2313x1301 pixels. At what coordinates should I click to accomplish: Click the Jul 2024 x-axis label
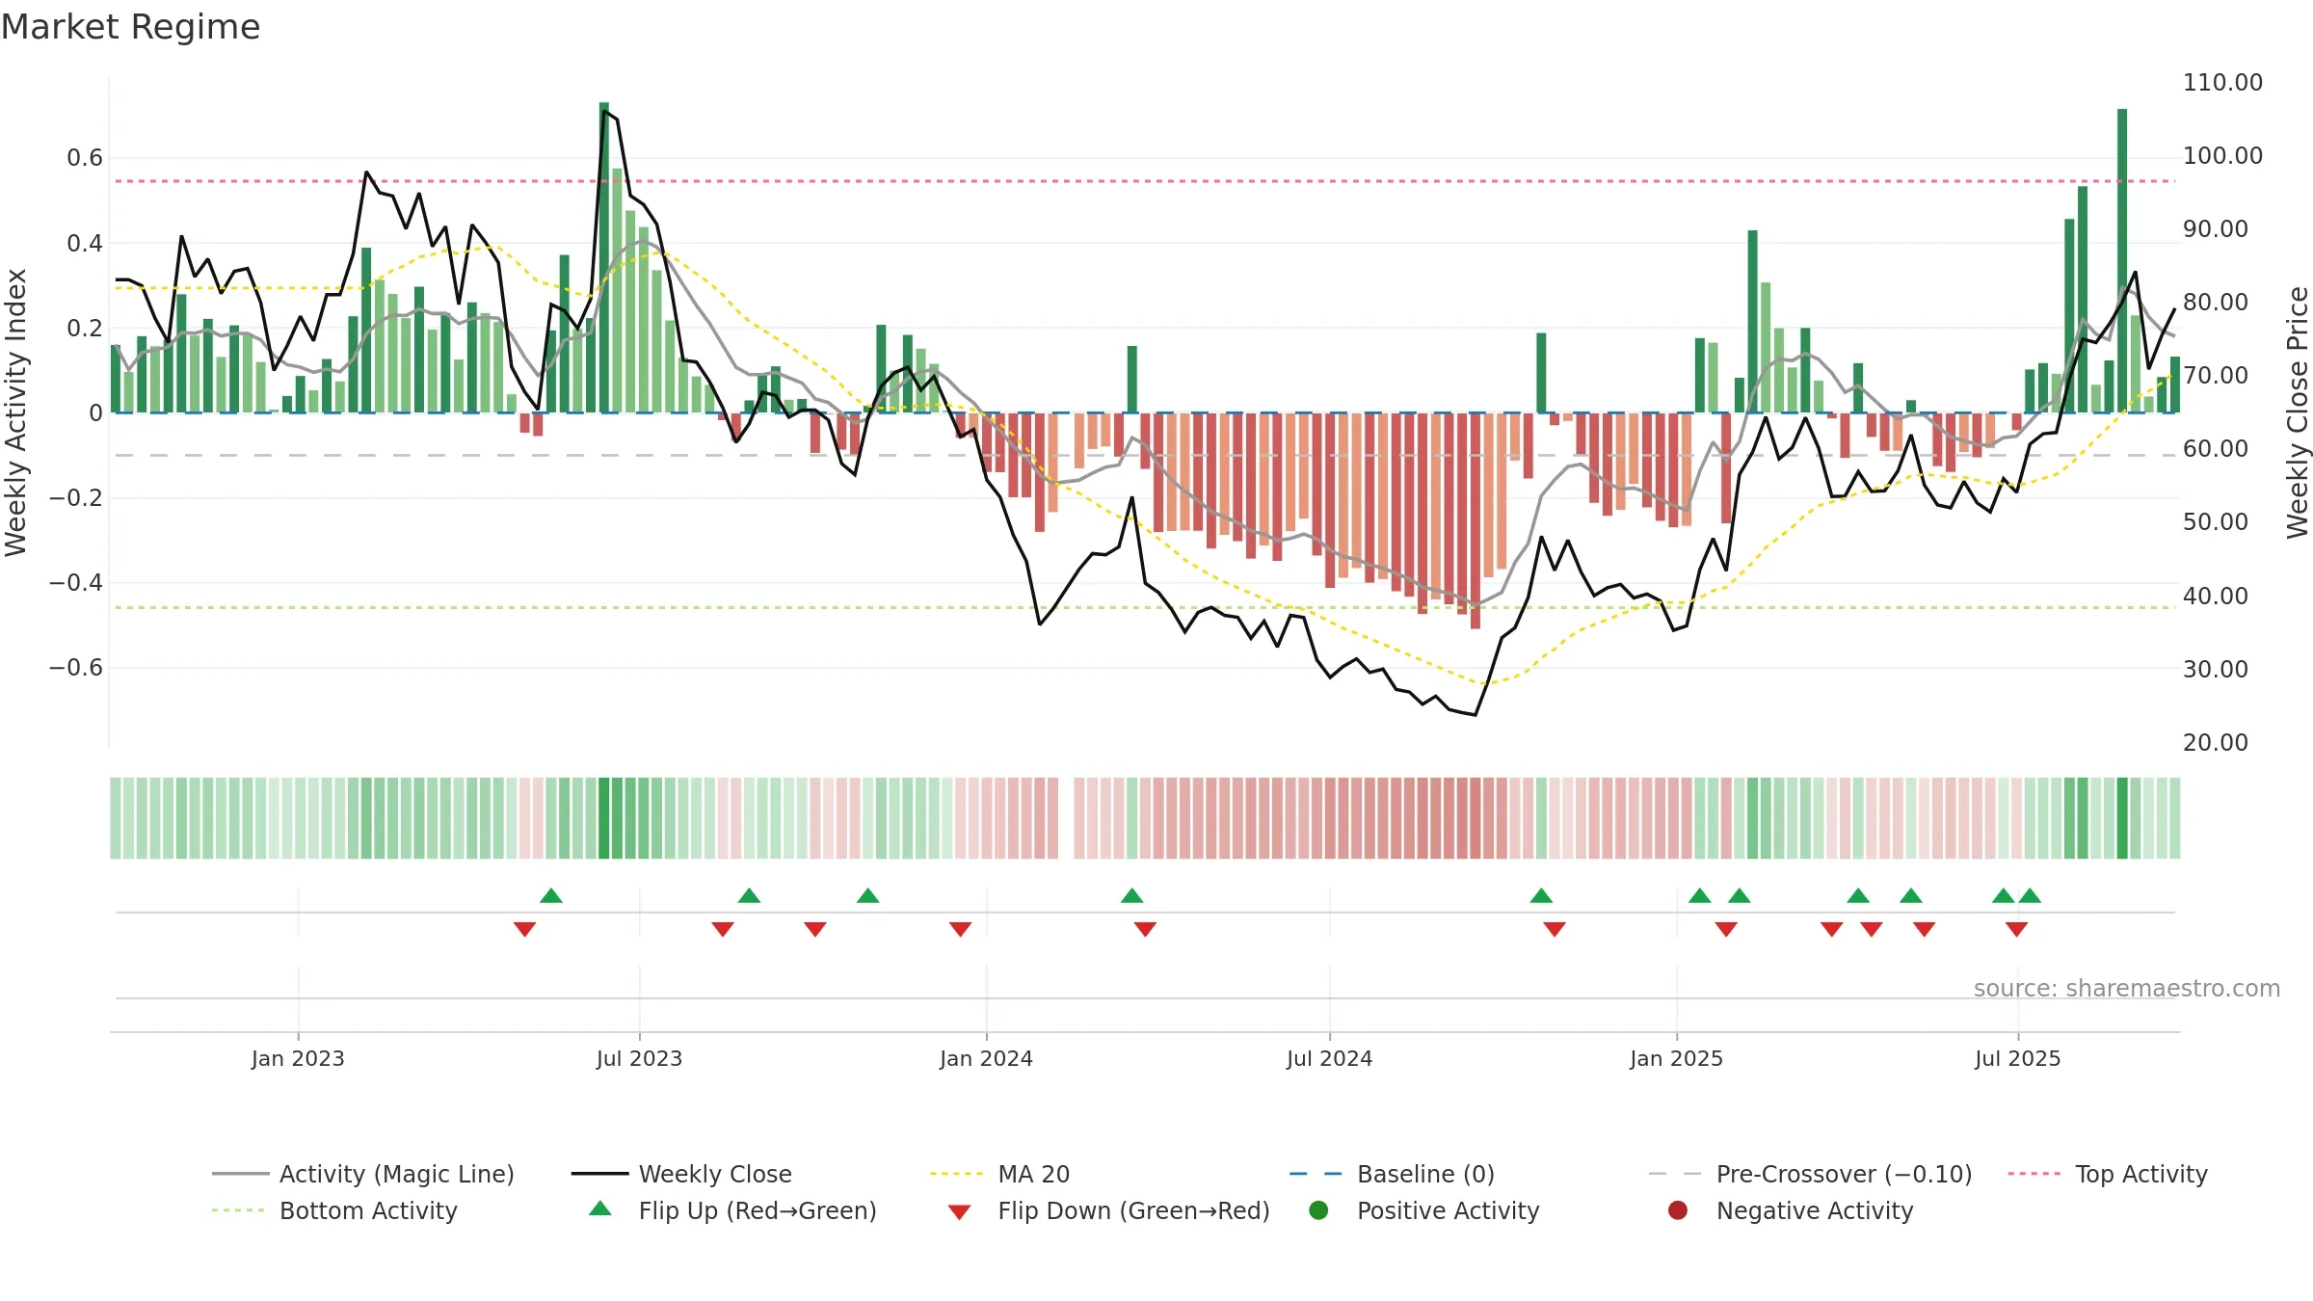point(1329,1058)
